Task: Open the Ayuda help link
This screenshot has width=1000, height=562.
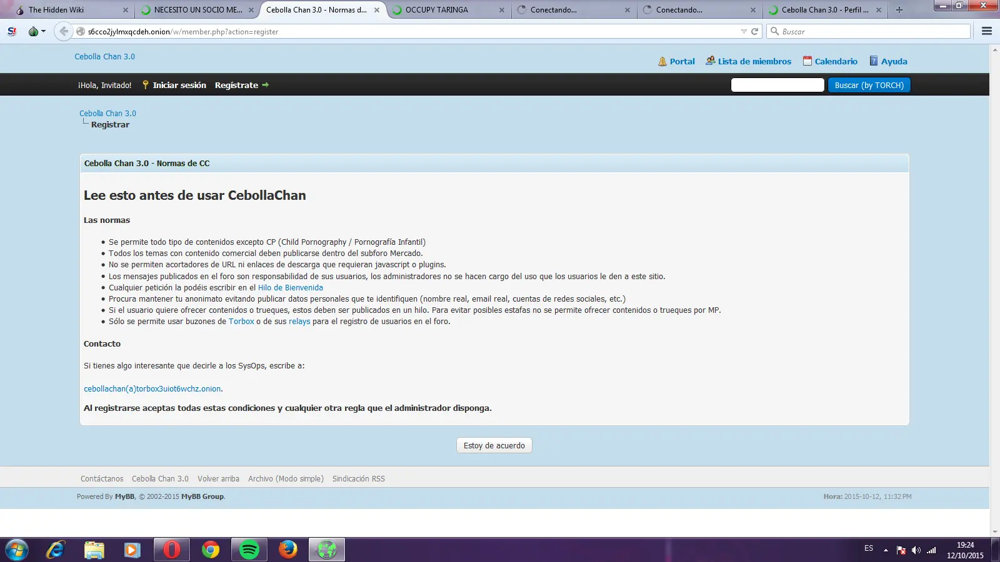Action: [x=894, y=61]
